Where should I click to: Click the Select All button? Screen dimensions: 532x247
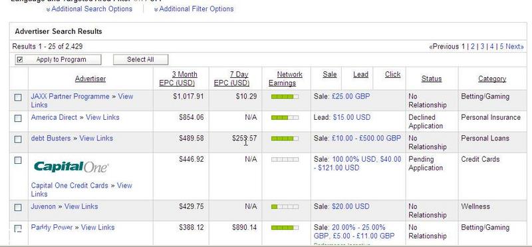[x=140, y=59]
